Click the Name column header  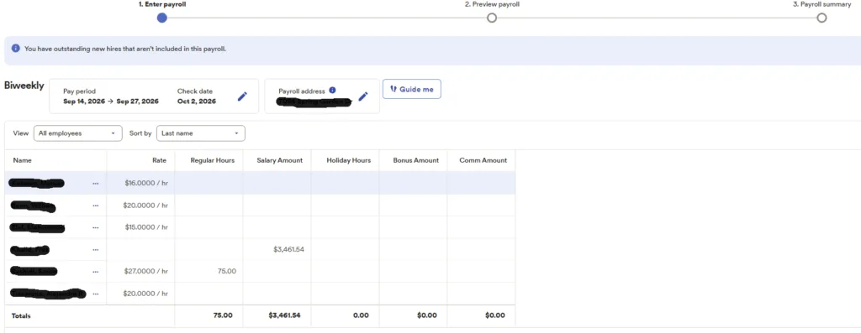[23, 160]
